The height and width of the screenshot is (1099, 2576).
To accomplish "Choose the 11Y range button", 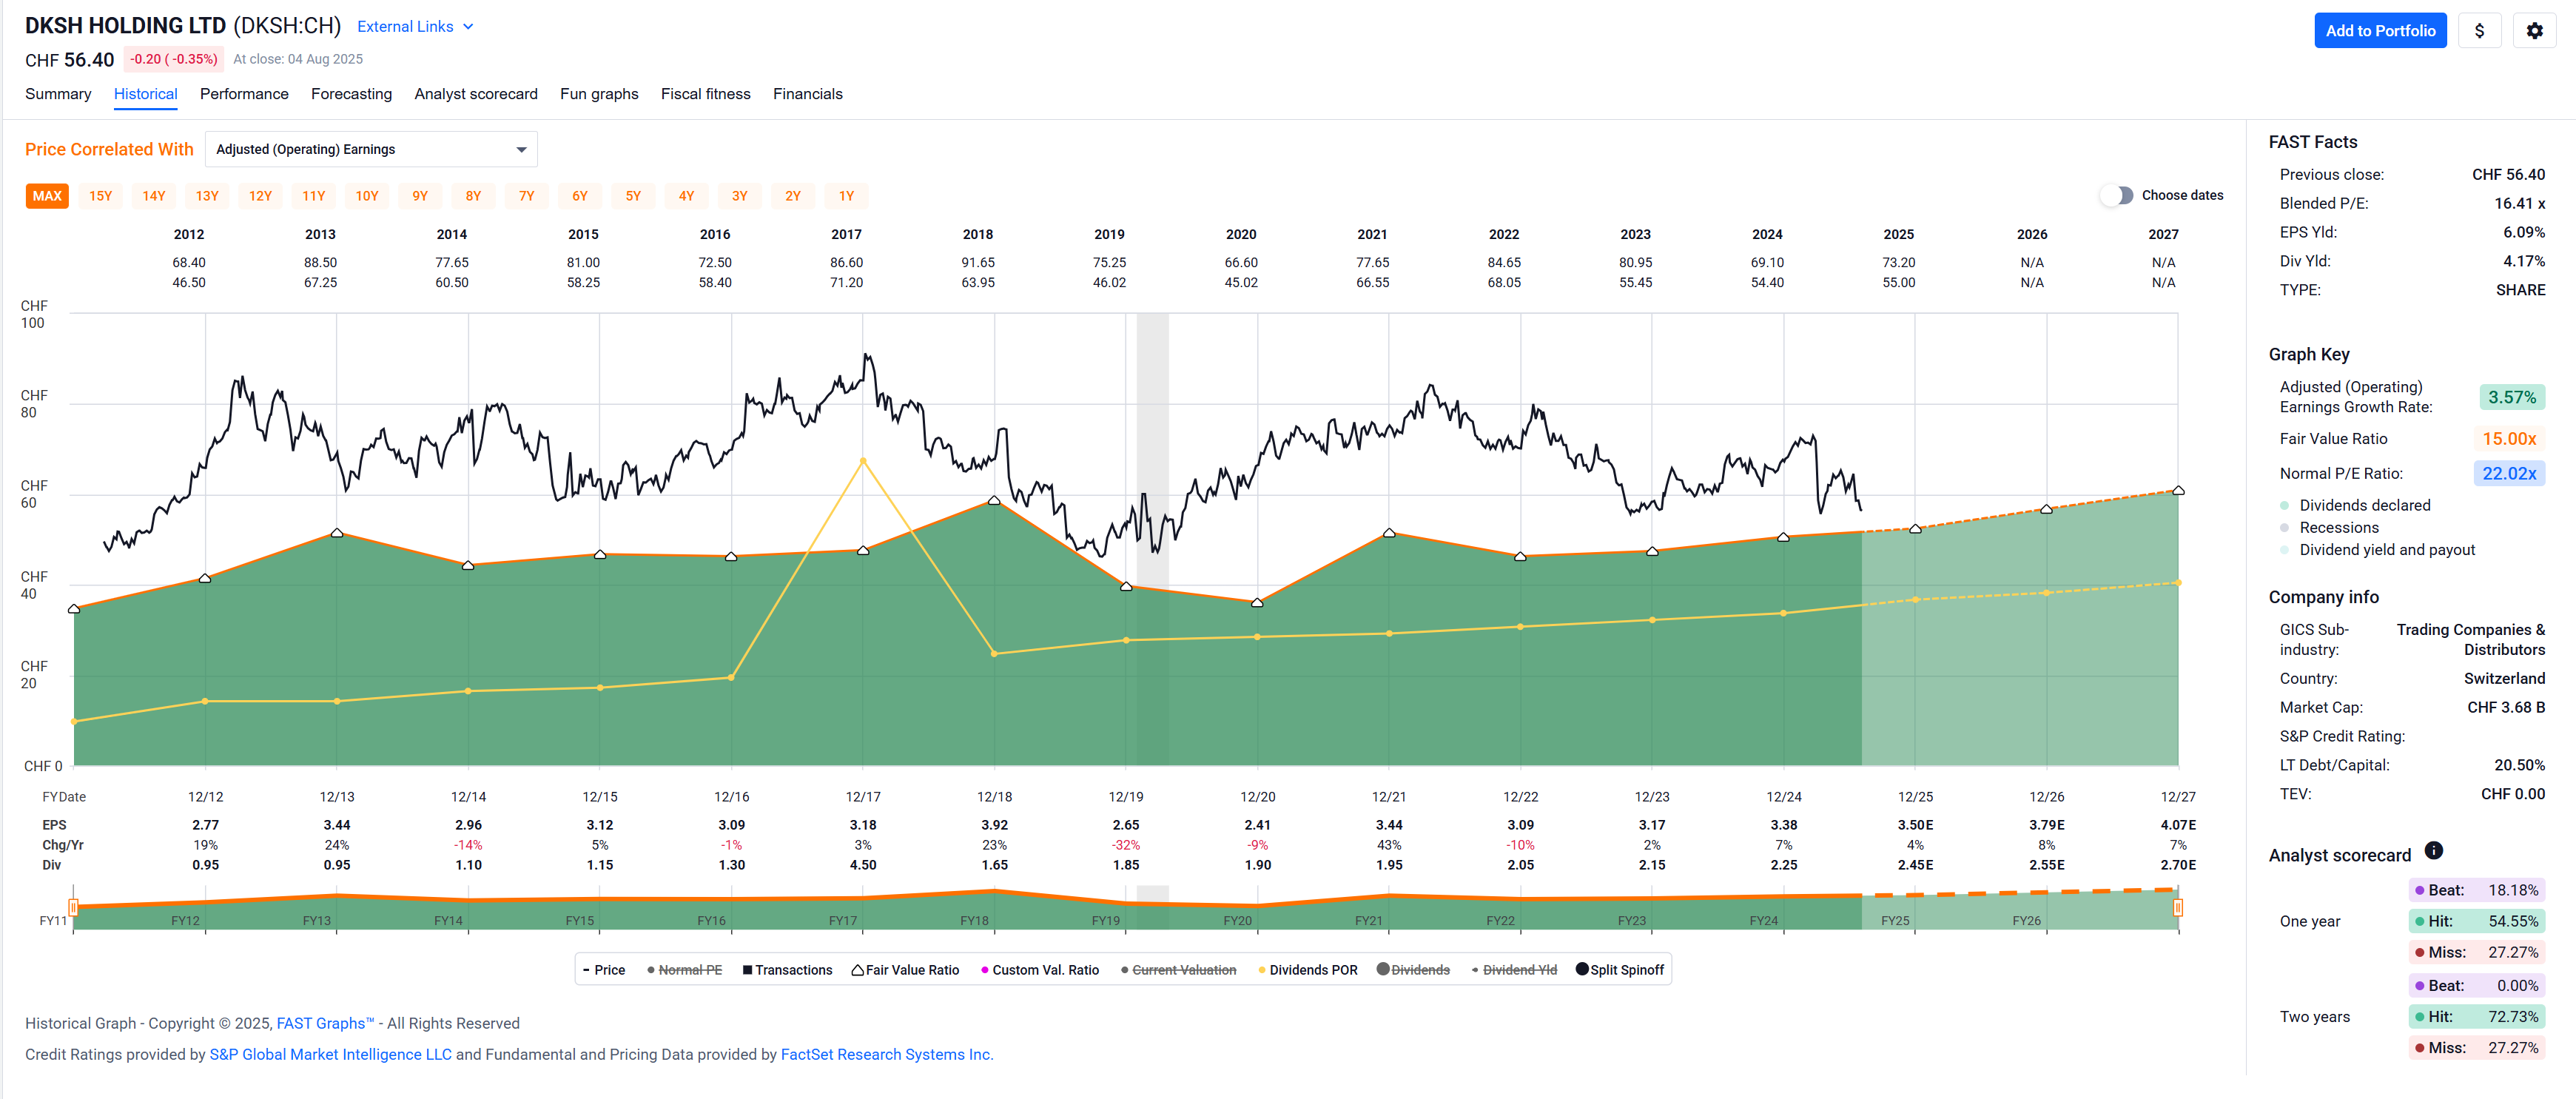I will [x=314, y=196].
